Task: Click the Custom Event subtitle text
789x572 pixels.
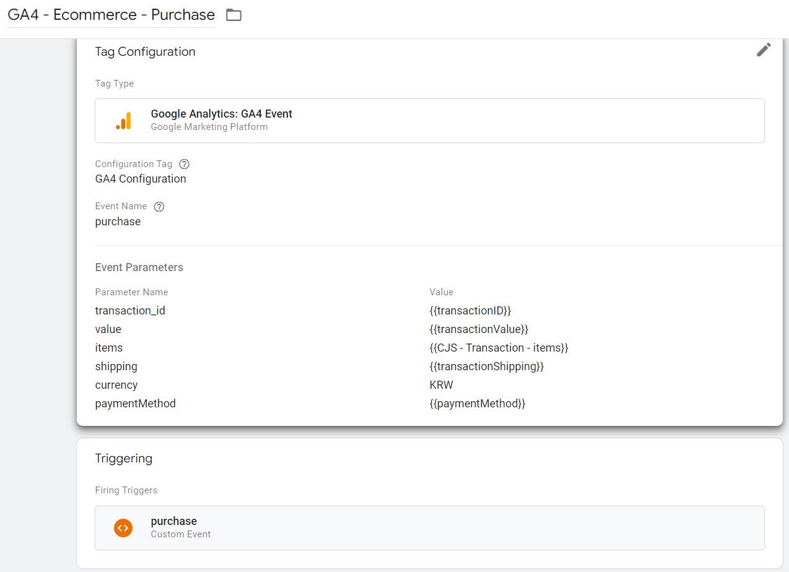Action: [x=181, y=534]
